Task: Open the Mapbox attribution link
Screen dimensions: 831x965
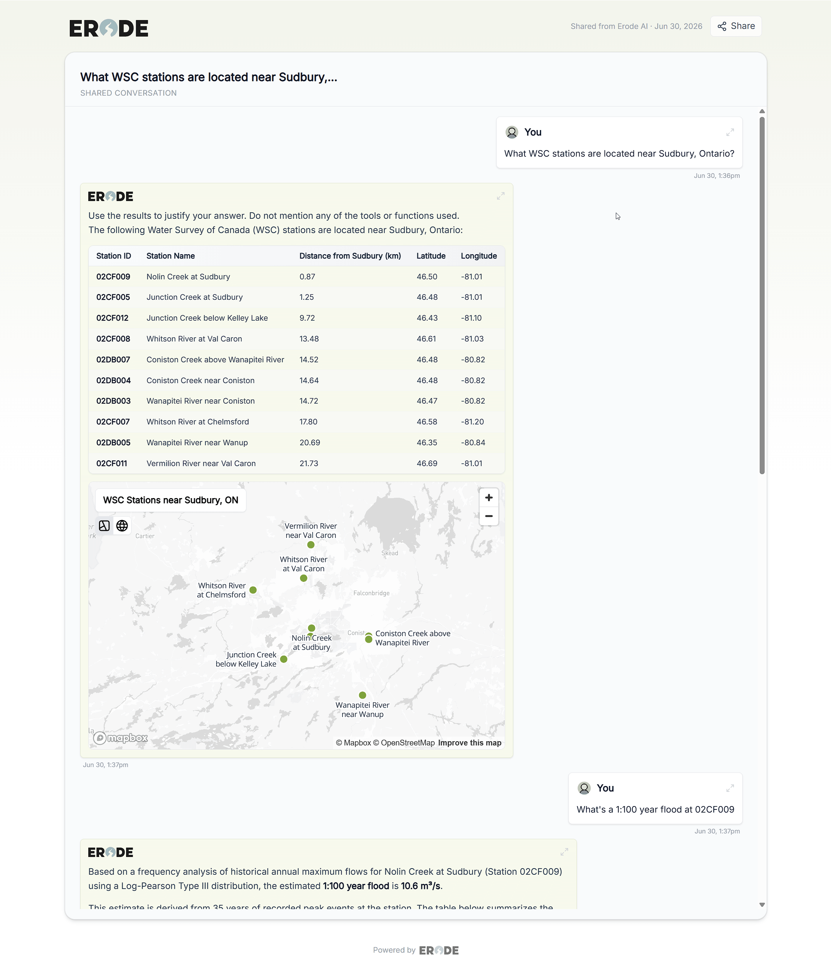Action: click(x=353, y=743)
